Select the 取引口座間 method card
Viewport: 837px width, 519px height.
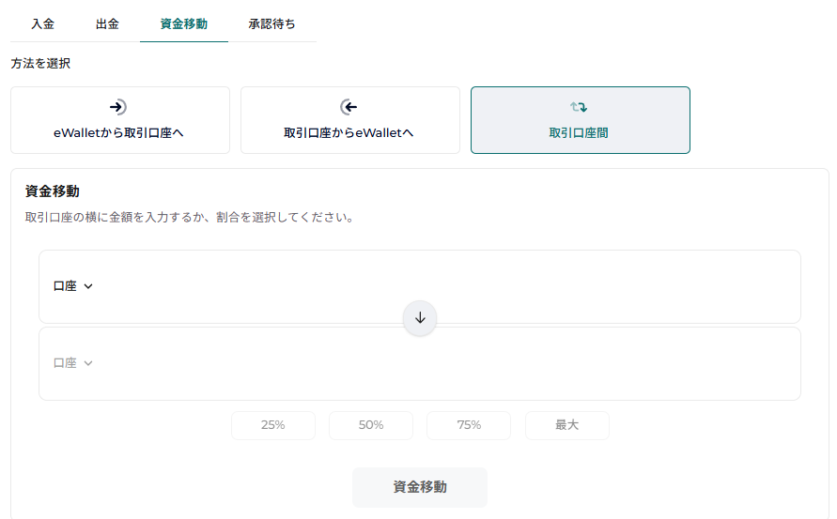coord(581,120)
